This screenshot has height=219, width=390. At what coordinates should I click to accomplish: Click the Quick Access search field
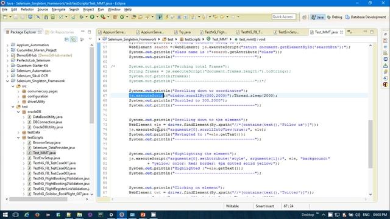[284, 17]
